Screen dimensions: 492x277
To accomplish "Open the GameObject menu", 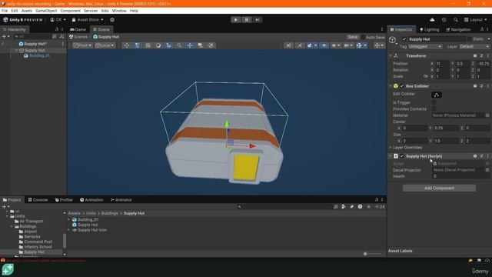I will (46, 11).
